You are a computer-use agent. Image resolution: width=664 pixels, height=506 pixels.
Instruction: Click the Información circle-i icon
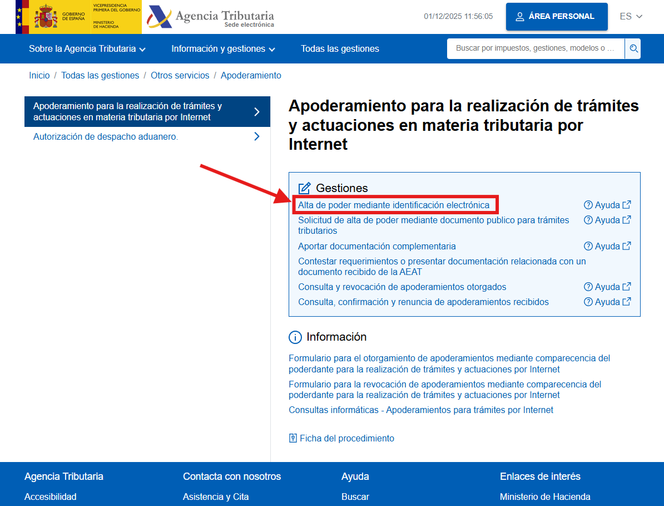(295, 337)
